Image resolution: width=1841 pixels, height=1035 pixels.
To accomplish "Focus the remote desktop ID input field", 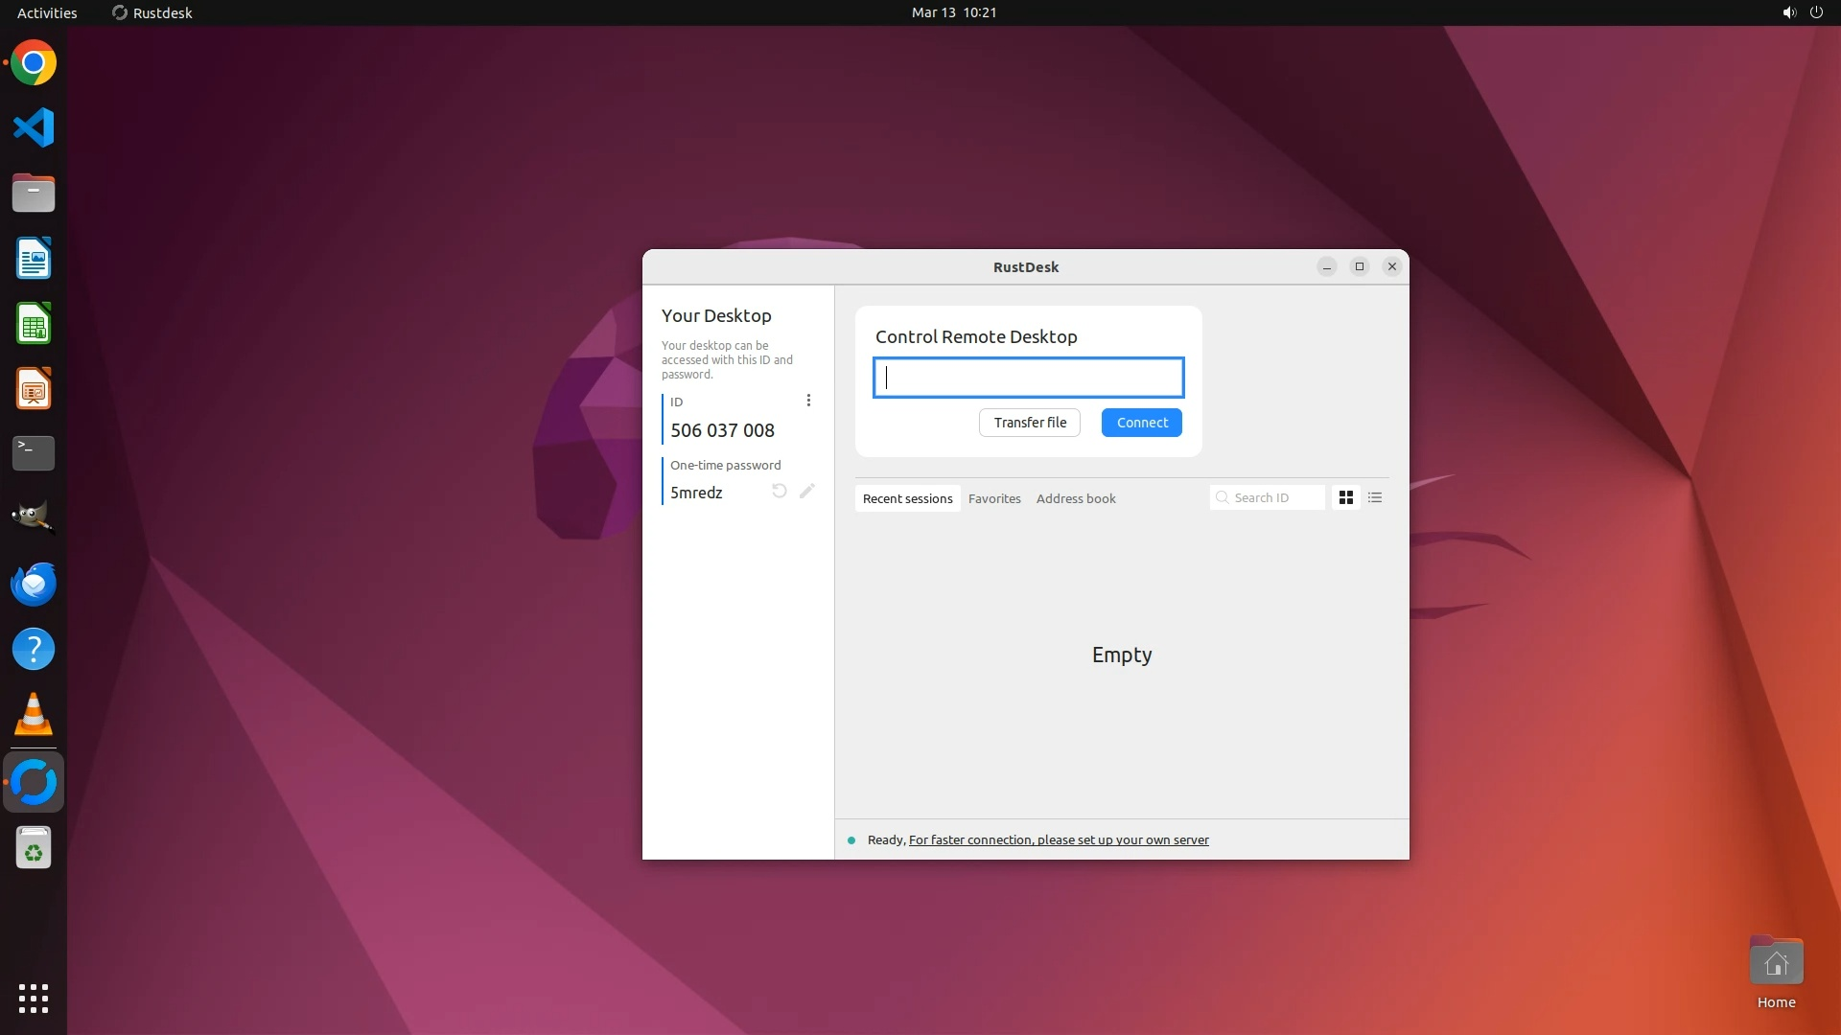I will tap(1028, 378).
